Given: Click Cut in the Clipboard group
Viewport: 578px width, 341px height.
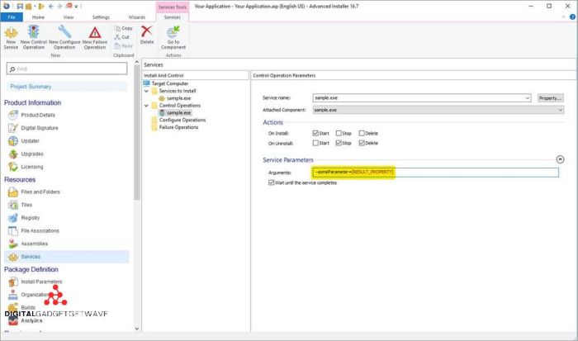Looking at the screenshot, I should [122, 37].
